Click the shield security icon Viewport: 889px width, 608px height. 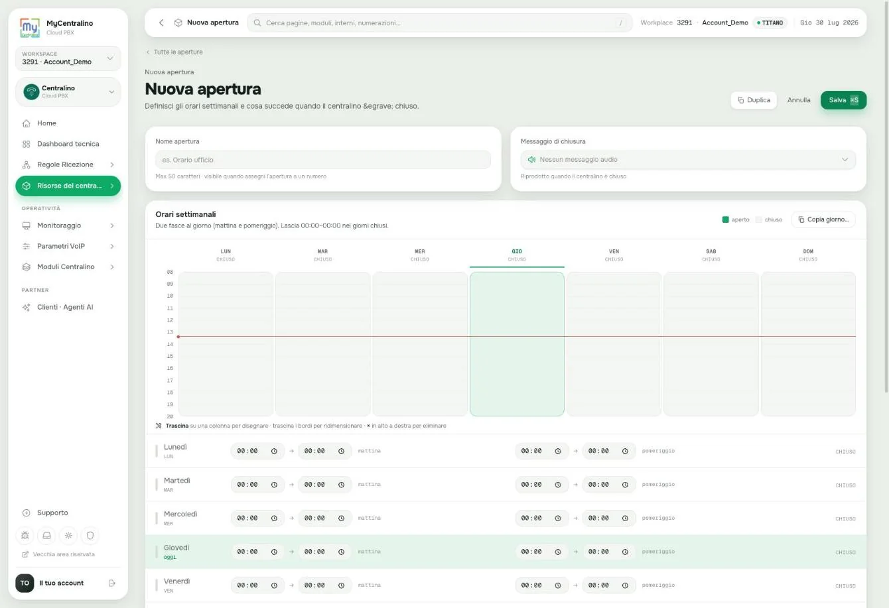(90, 535)
